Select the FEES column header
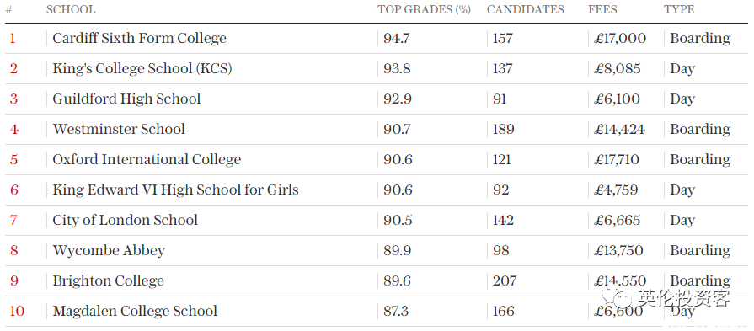 tap(602, 9)
